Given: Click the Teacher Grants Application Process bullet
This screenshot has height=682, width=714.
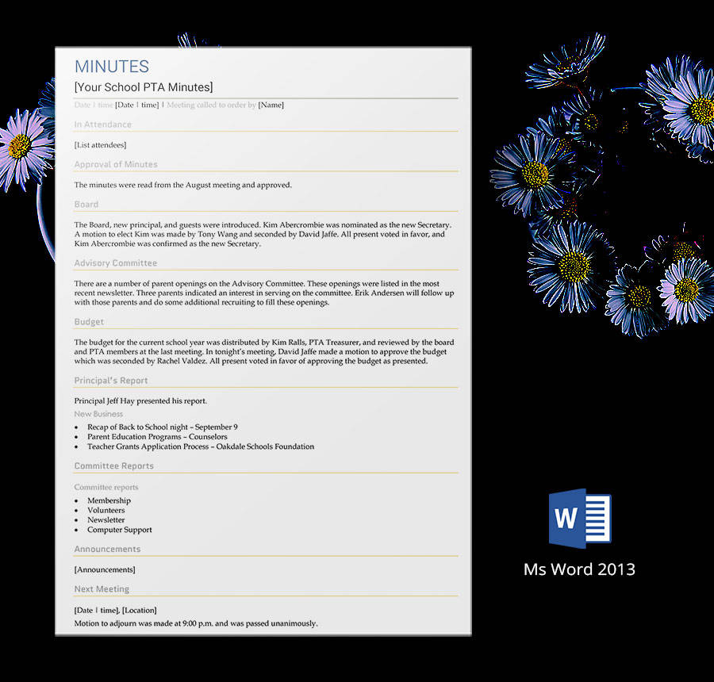Looking at the screenshot, I should [x=200, y=446].
